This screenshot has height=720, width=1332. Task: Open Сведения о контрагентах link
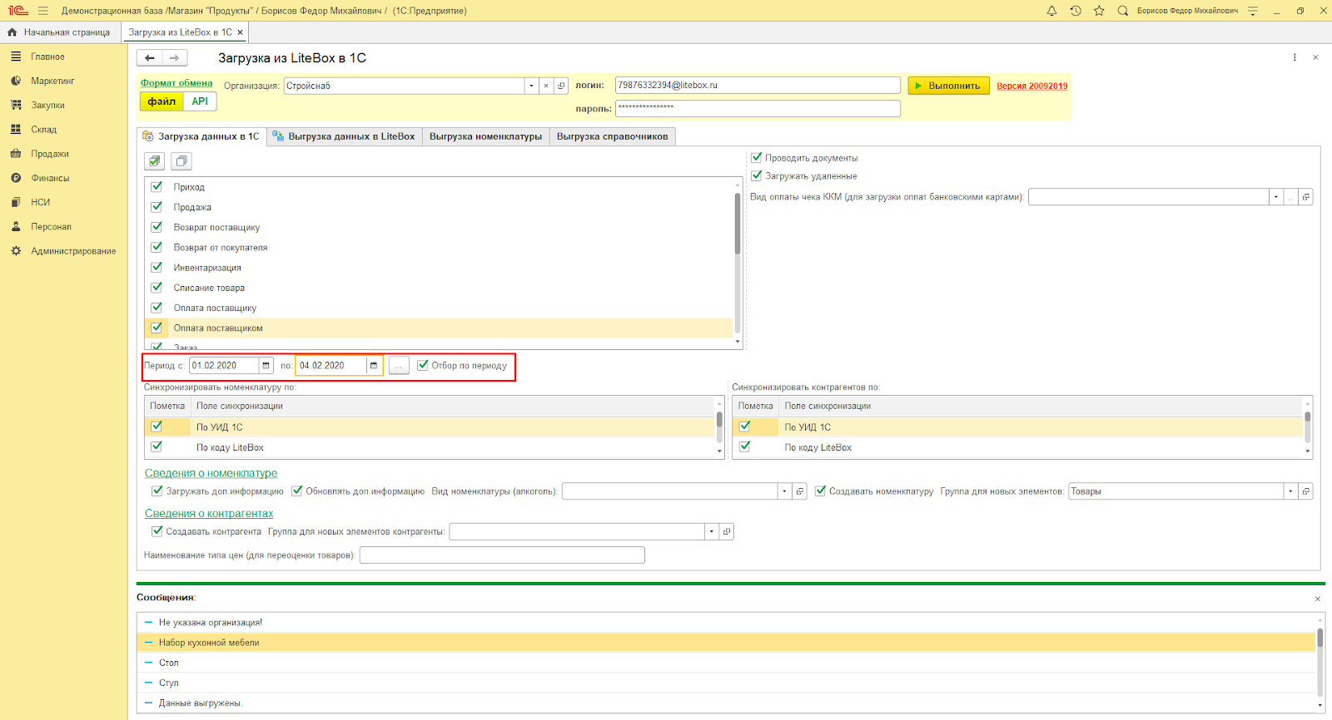coord(209,514)
